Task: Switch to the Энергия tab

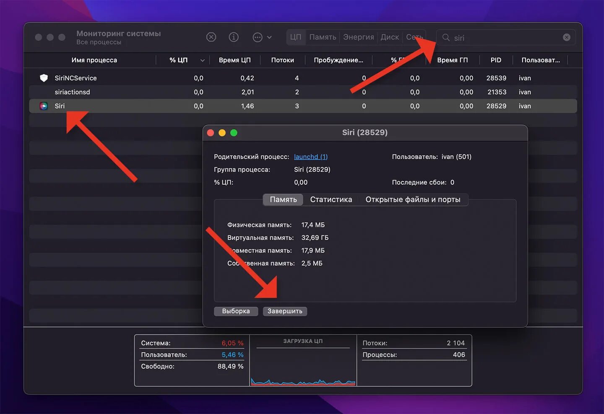Action: tap(359, 37)
